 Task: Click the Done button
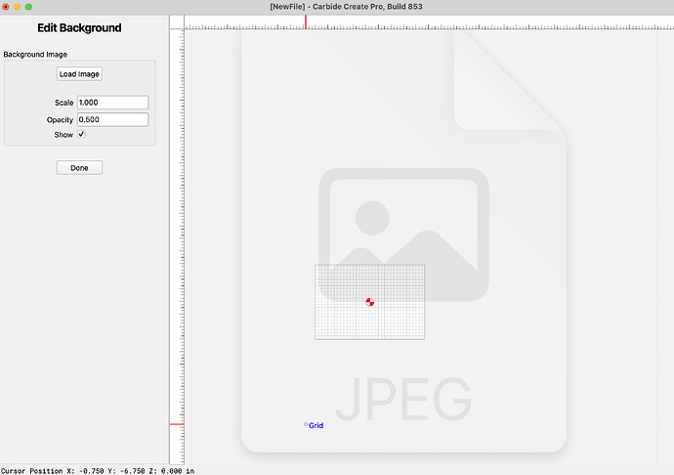coord(79,168)
